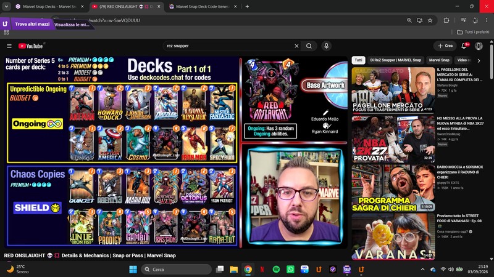Click the 'Visualizza le mi...' button

pos(72,25)
